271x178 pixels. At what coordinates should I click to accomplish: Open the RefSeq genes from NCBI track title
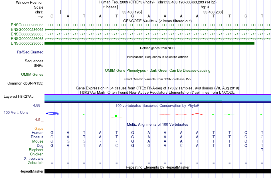(157, 48)
